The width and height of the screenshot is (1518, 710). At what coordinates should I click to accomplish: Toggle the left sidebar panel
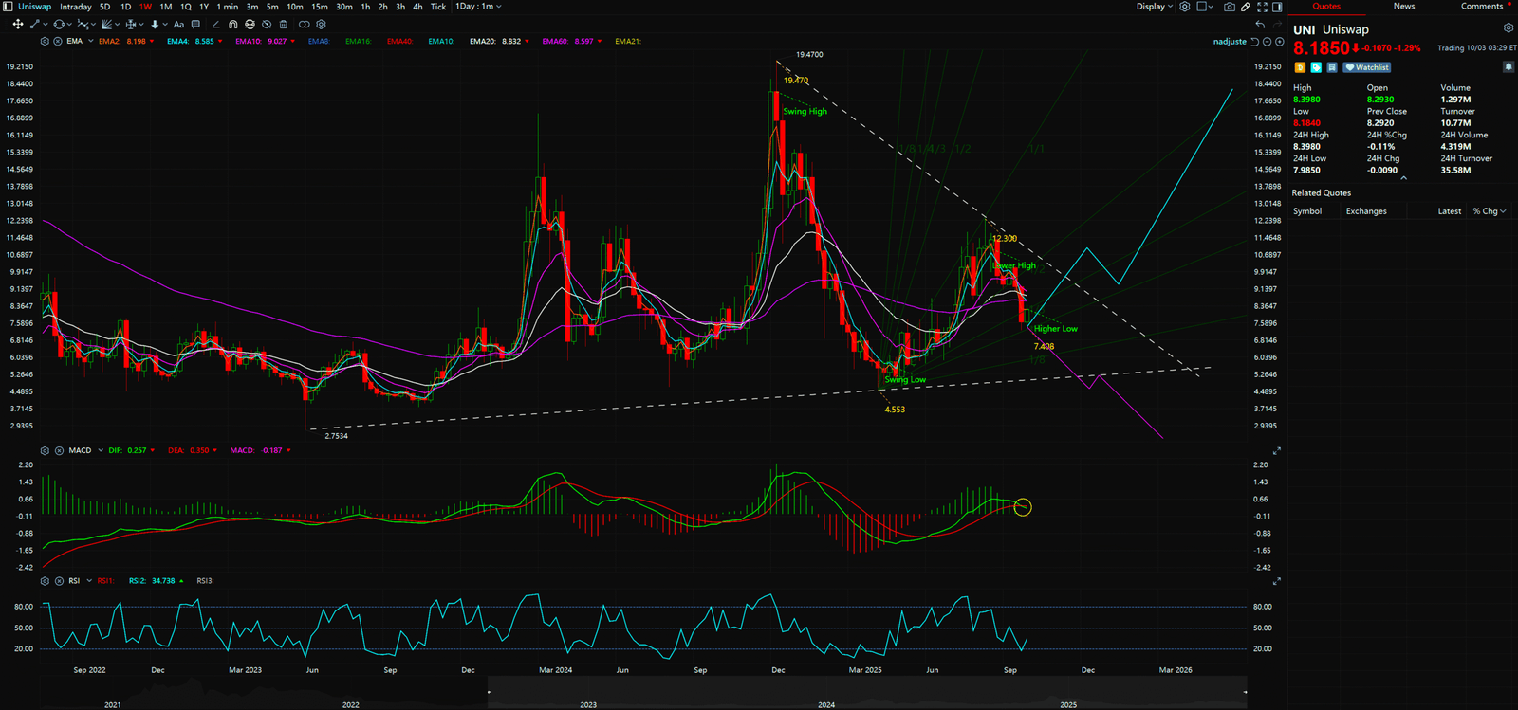8,7
